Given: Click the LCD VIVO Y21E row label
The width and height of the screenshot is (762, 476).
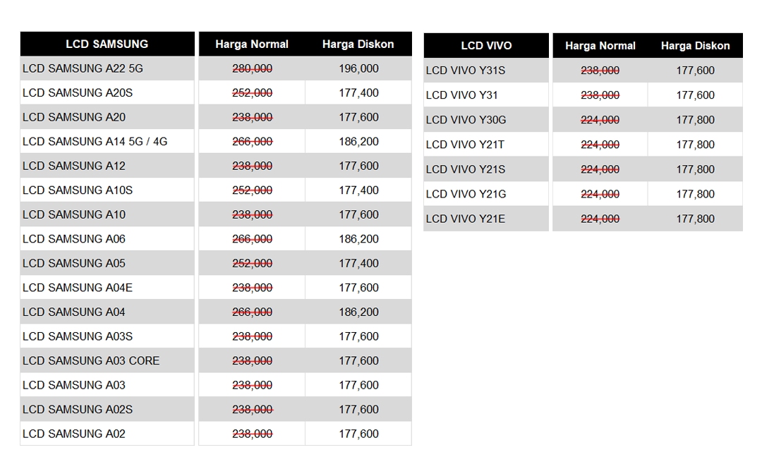Looking at the screenshot, I should click(x=466, y=219).
